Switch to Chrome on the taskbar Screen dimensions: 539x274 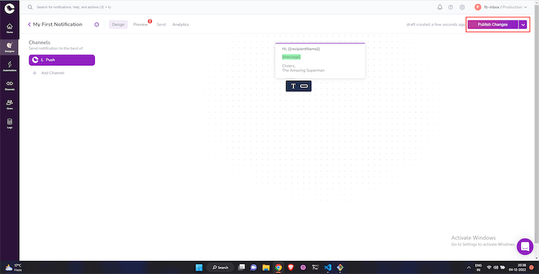pos(278,267)
